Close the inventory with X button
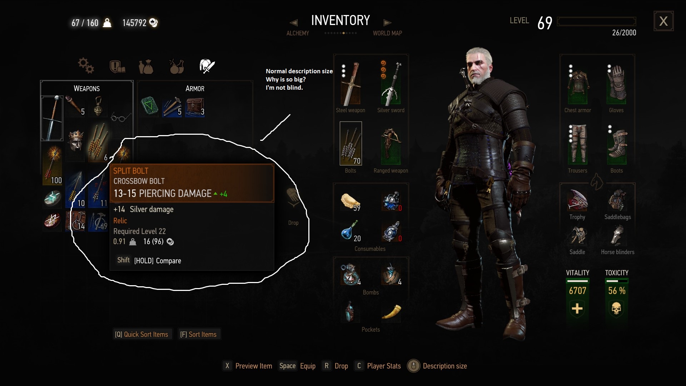 [663, 21]
